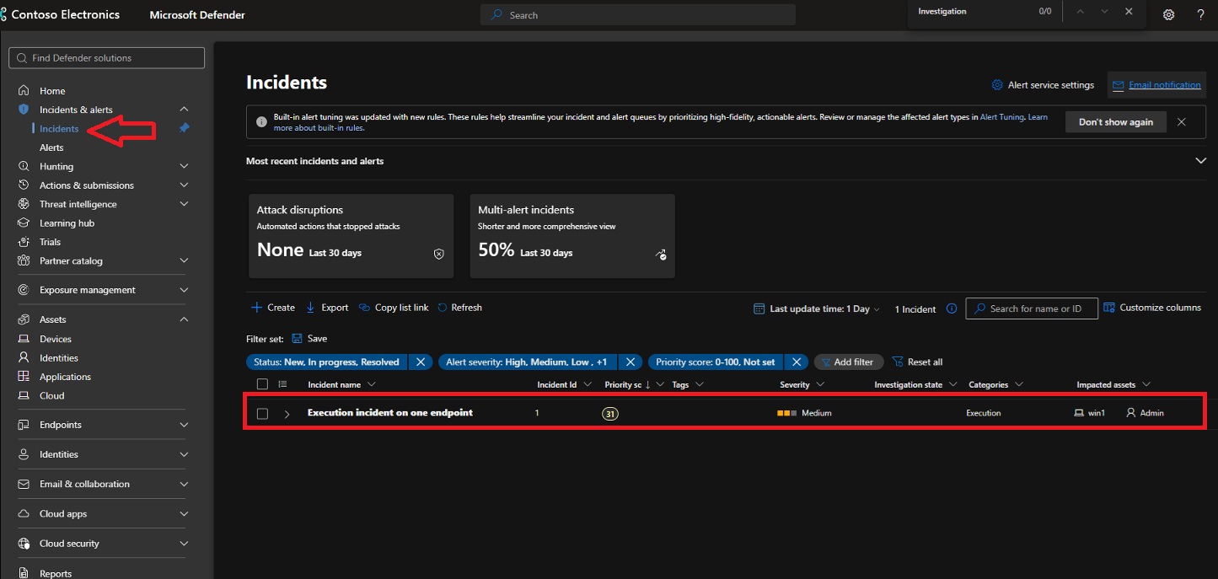Click the Export button
This screenshot has height=579, width=1218.
point(327,308)
